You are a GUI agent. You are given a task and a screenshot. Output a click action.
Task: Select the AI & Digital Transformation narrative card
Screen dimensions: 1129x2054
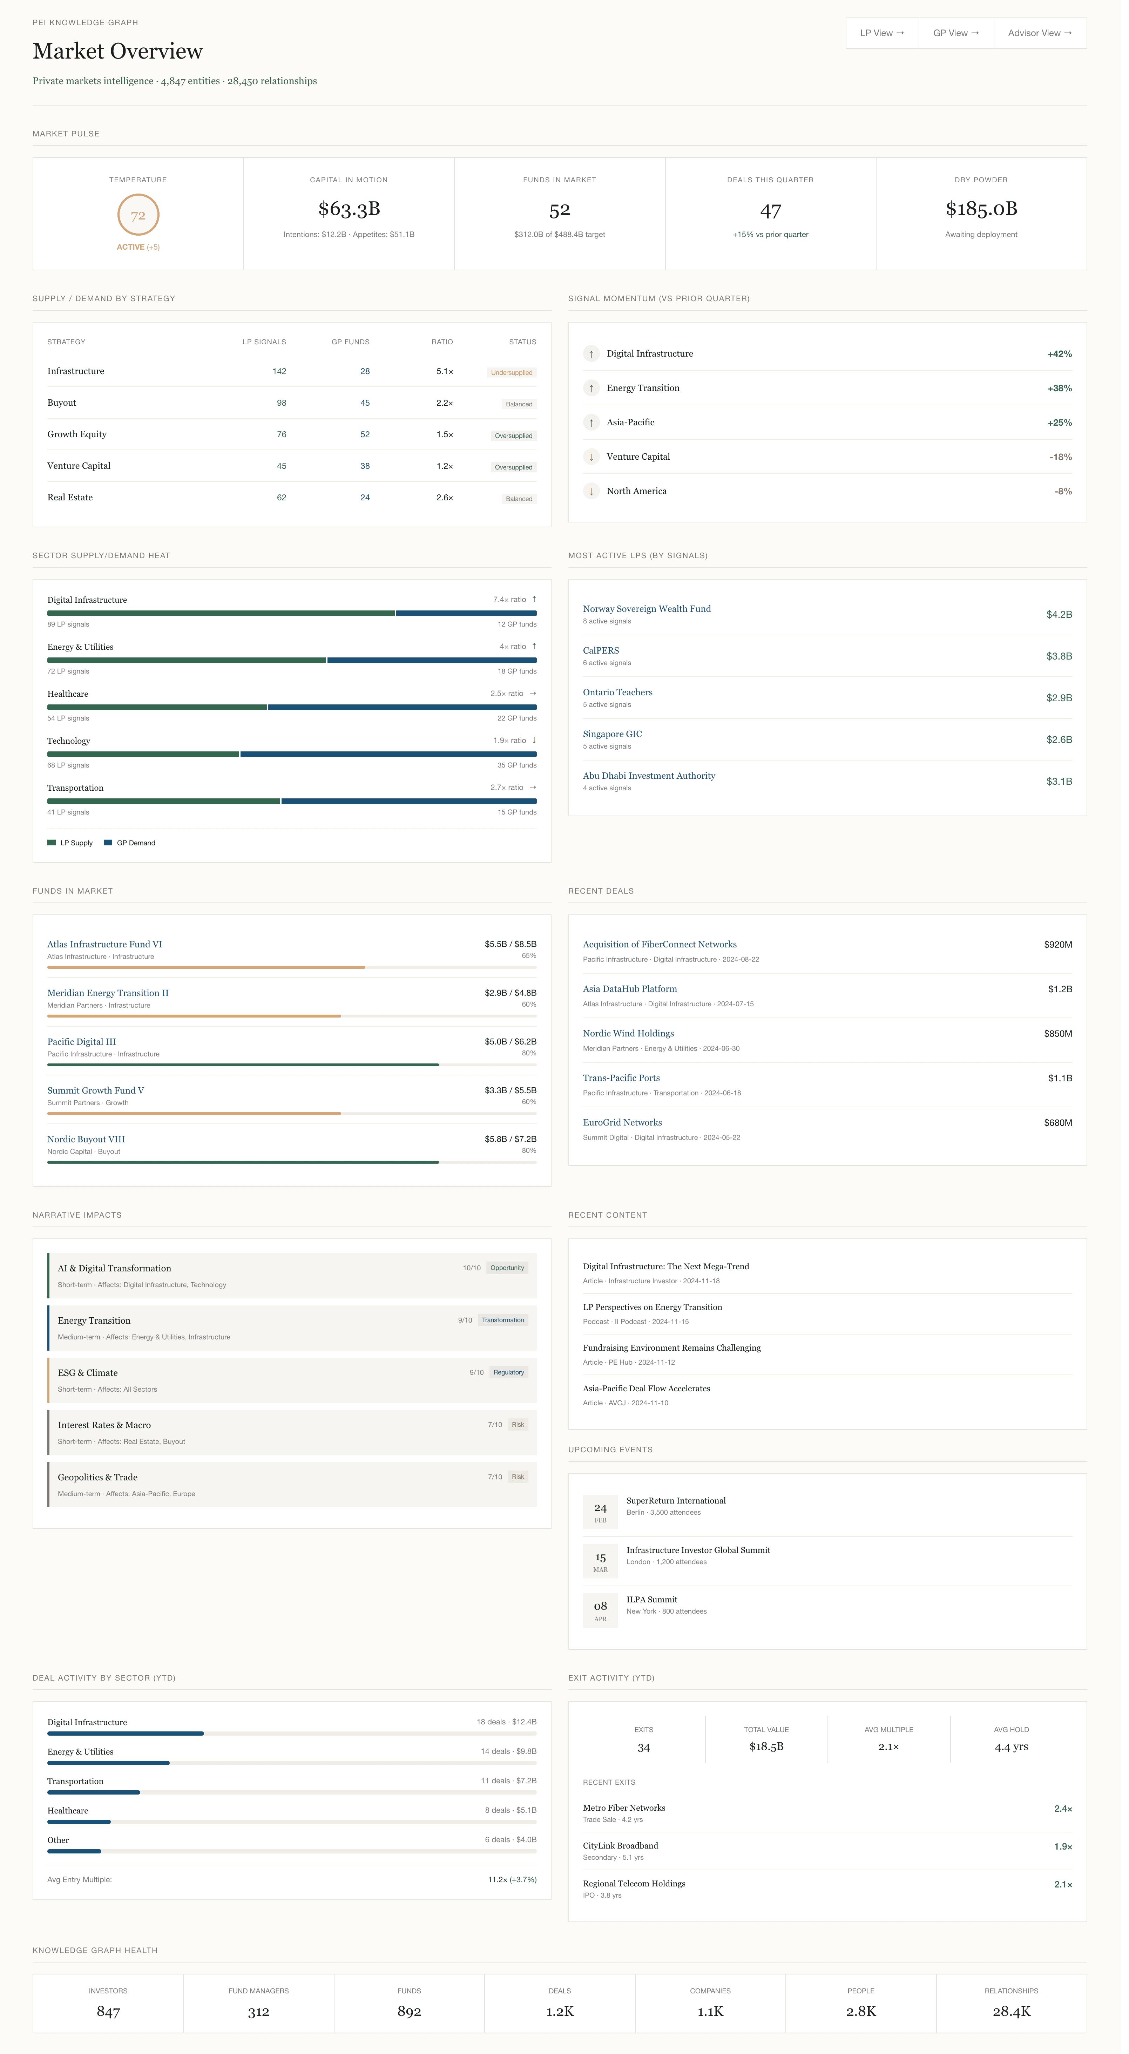point(291,1276)
